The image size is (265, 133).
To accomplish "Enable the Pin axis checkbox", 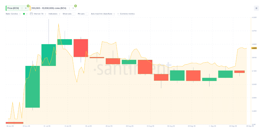I will (x=87, y=14).
